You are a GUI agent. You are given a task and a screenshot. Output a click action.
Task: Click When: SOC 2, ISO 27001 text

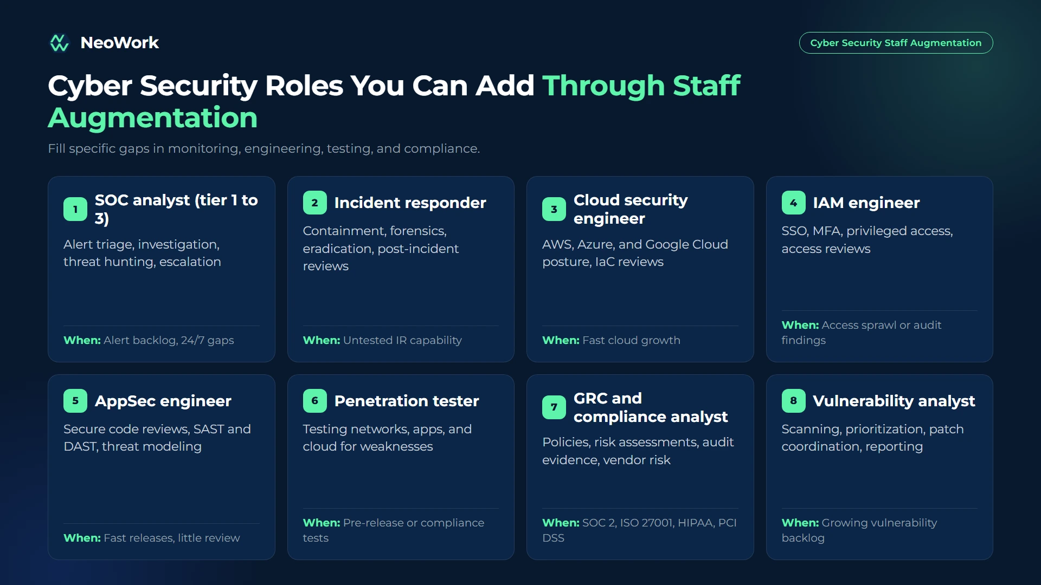pos(639,530)
